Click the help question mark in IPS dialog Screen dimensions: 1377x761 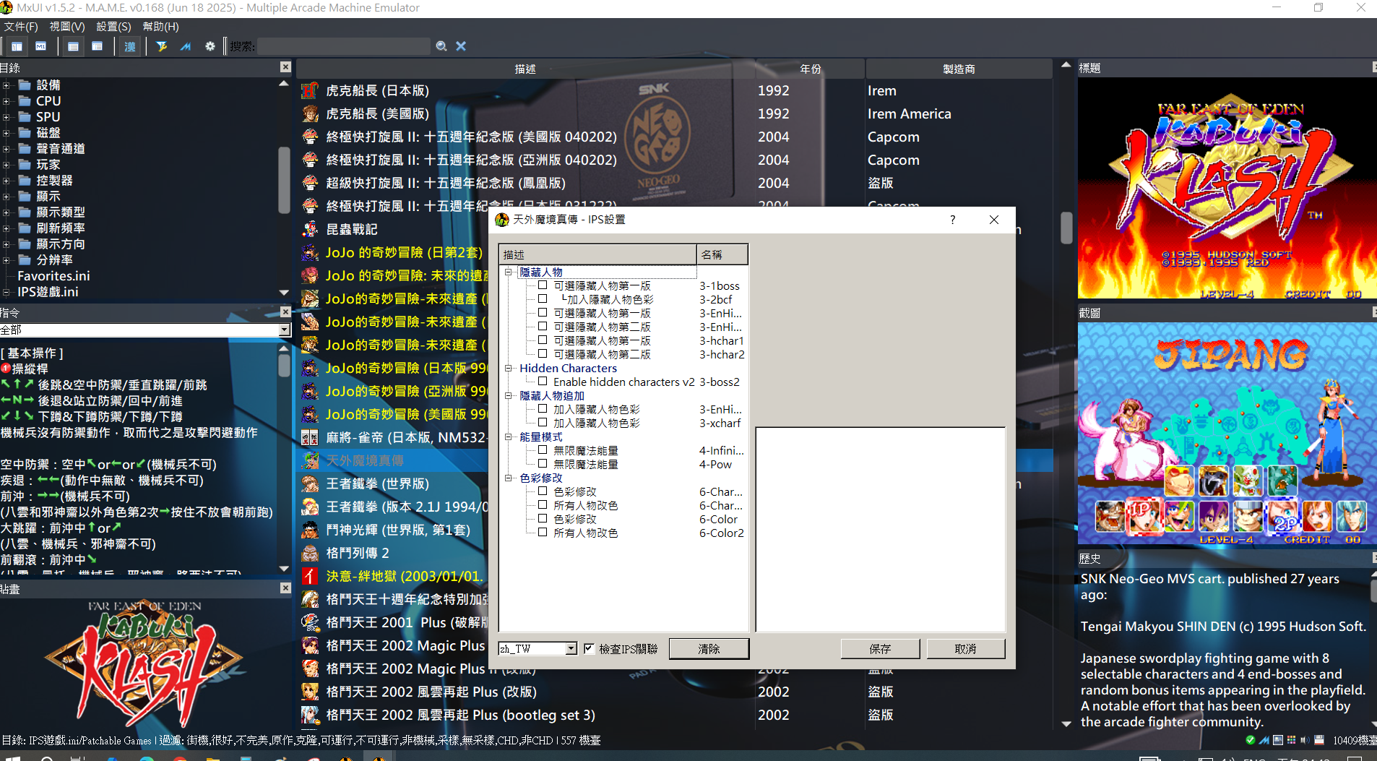[953, 220]
